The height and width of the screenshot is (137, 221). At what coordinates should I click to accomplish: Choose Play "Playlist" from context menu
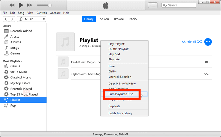(125, 44)
